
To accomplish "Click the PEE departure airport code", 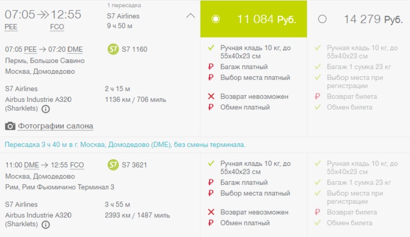I will pyautogui.click(x=10, y=27).
